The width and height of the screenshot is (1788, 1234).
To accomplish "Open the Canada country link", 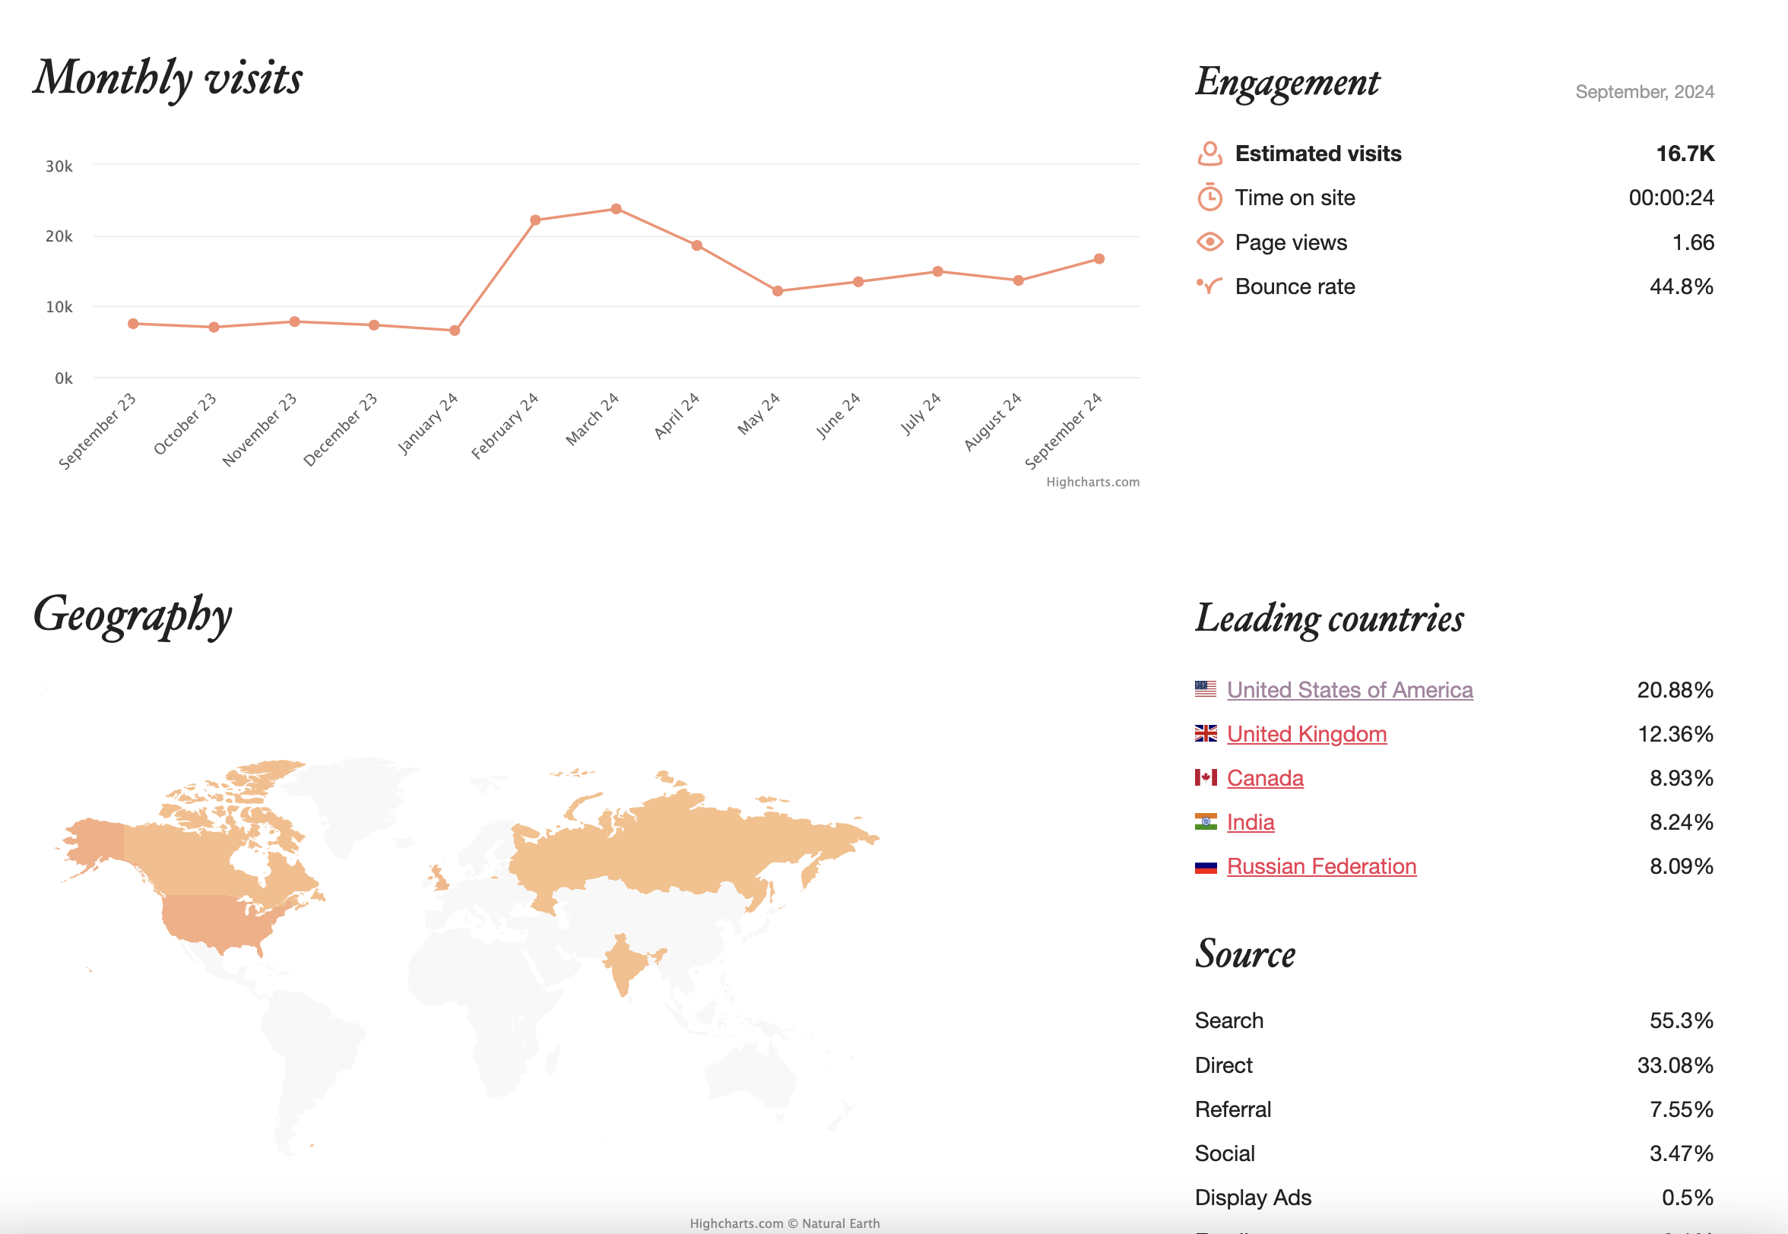I will [1264, 778].
